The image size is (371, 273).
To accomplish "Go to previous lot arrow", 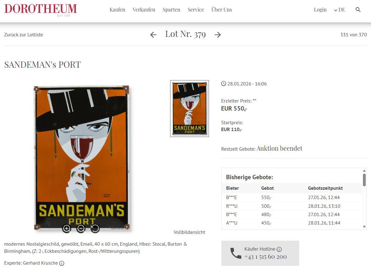I will point(153,35).
